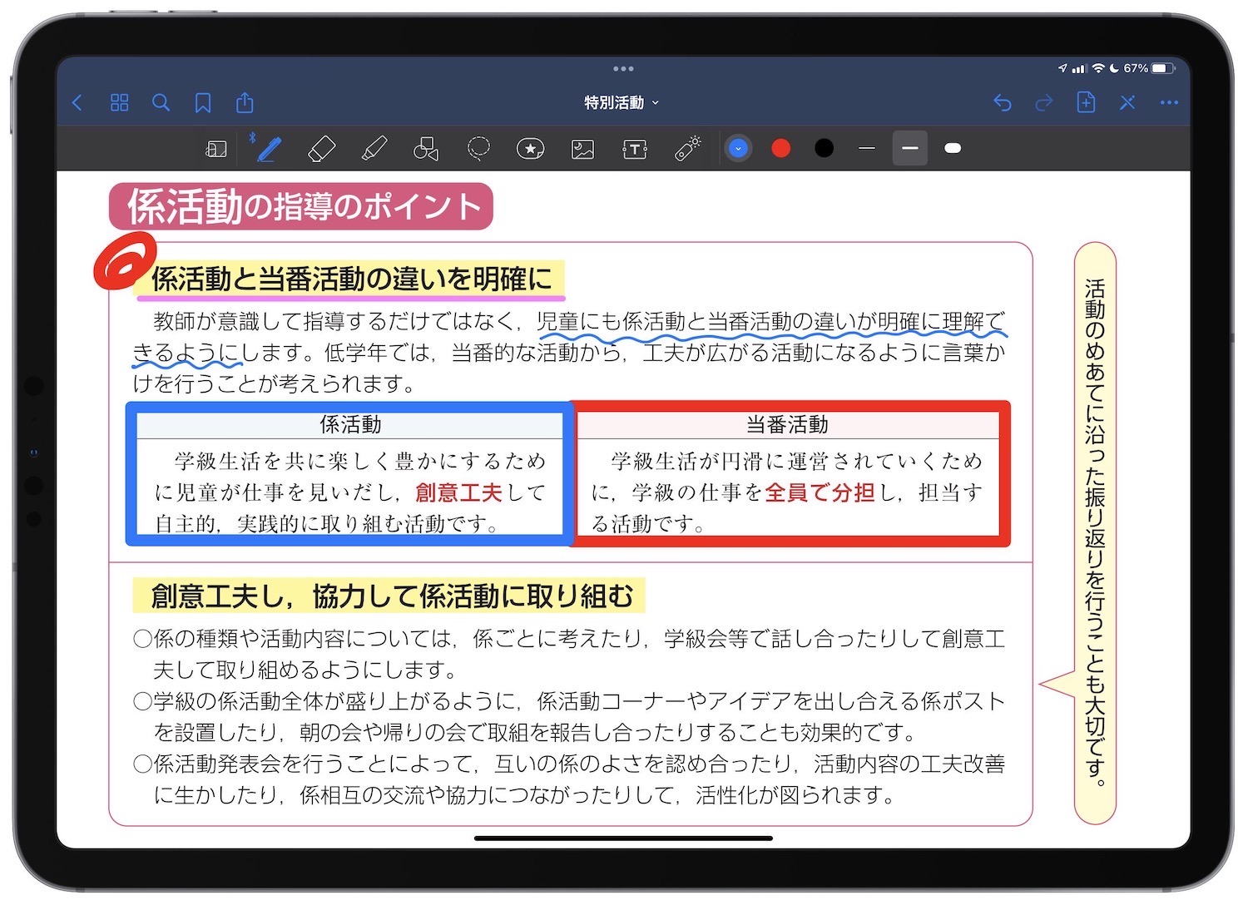Screen dimensions: 1248x905
Task: Open the more options menu
Action: 1169,102
